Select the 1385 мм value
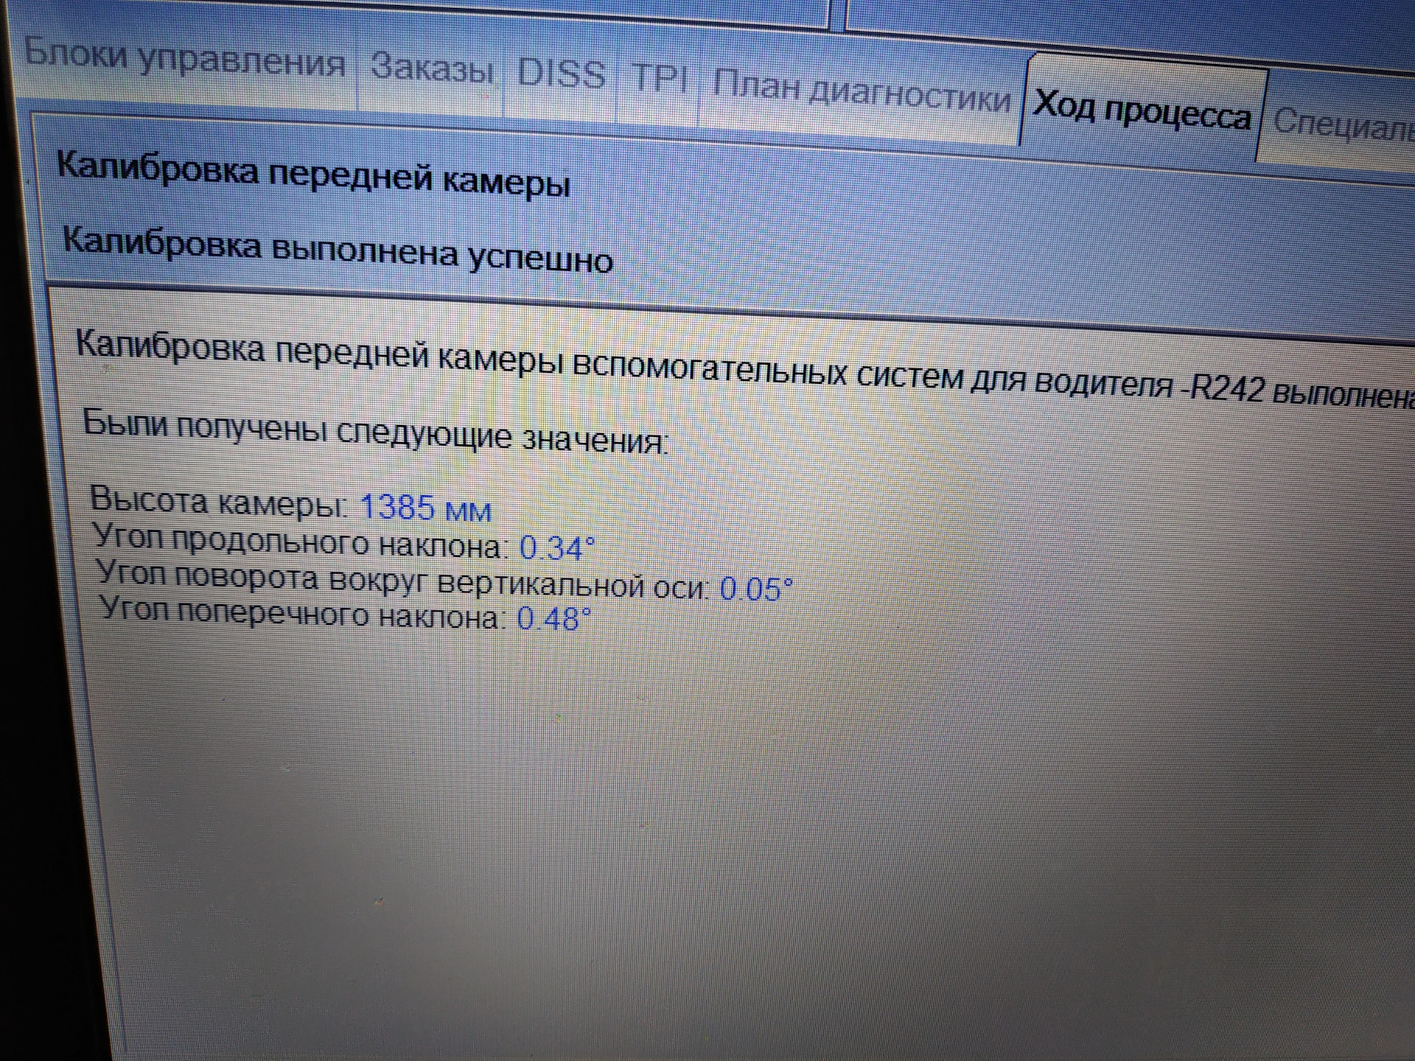The height and width of the screenshot is (1061, 1415). point(425,508)
